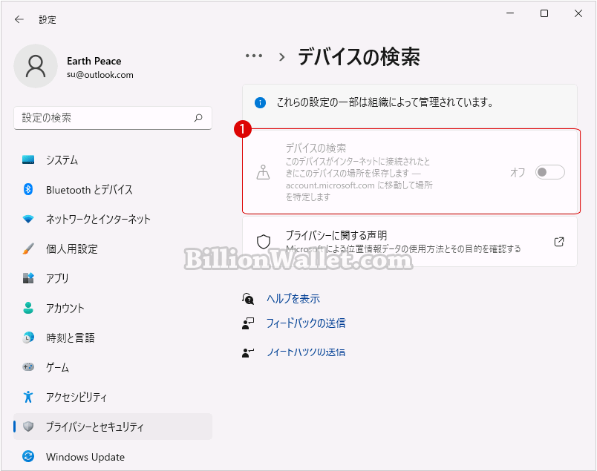The width and height of the screenshot is (597, 471).
Task: Click su@outlook.com account email
Action: (100, 75)
